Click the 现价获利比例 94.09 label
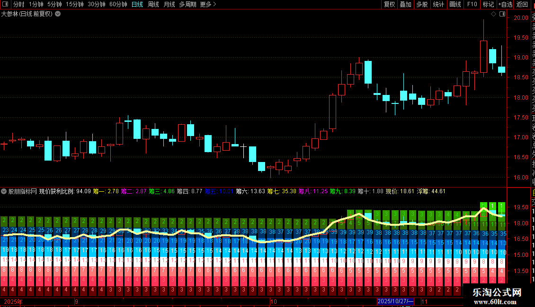The height and width of the screenshot is (307, 535). [65, 191]
